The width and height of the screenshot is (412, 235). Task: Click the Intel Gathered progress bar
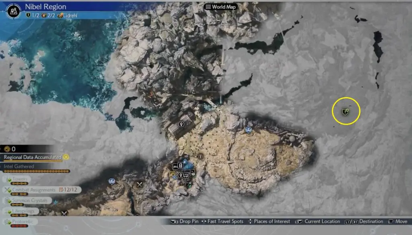[x=35, y=171]
